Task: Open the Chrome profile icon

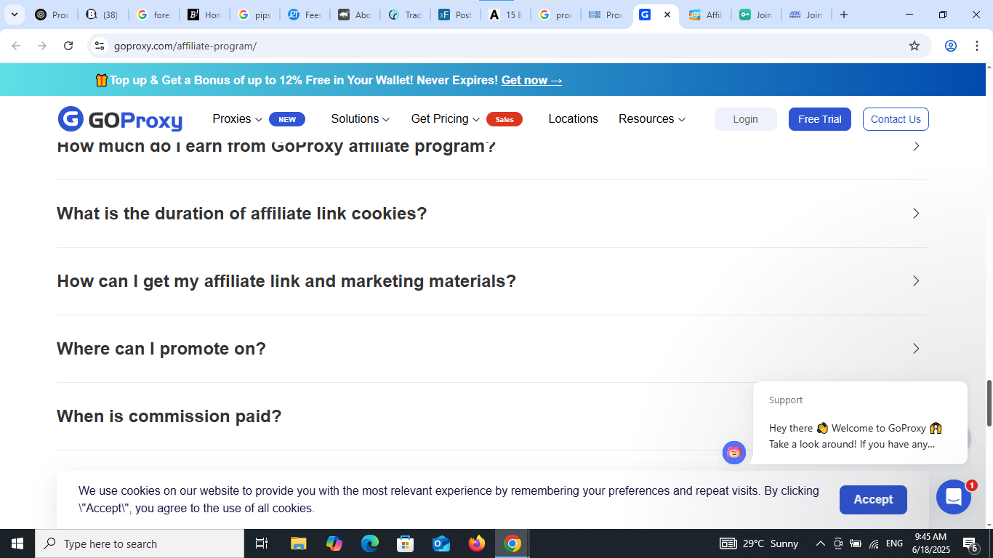Action: 951,46
